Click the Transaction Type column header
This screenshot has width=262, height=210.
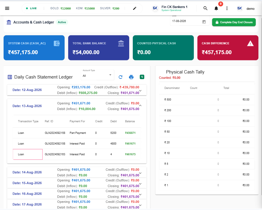tap(28, 121)
